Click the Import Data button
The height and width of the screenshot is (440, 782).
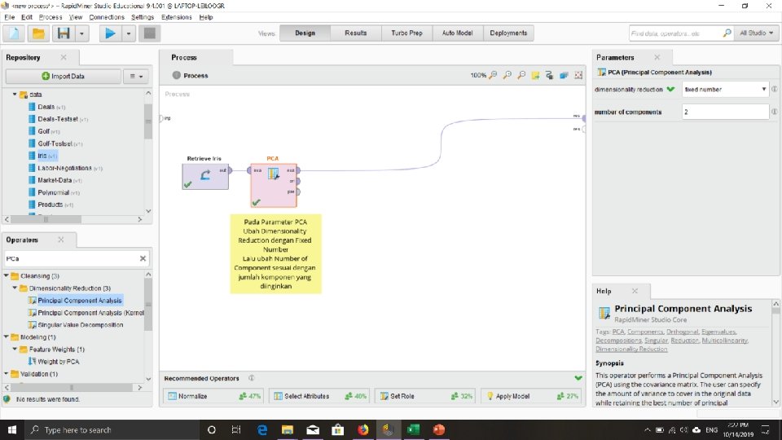pyautogui.click(x=64, y=77)
